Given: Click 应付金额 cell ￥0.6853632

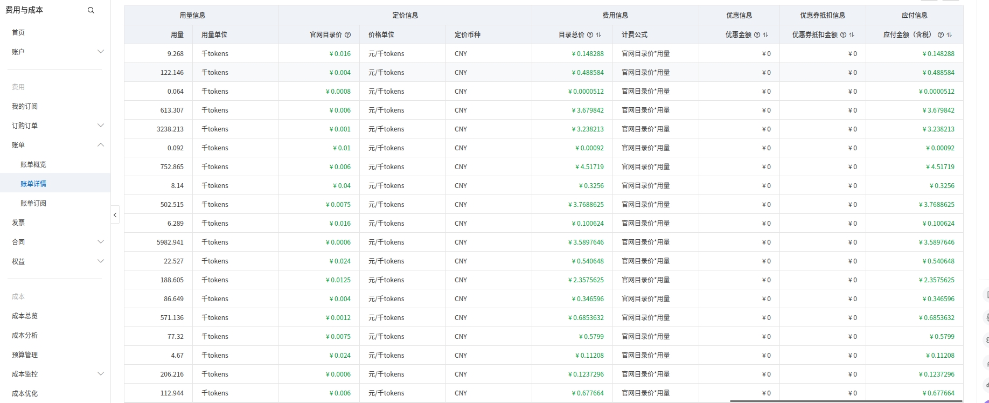Looking at the screenshot, I should coord(937,317).
